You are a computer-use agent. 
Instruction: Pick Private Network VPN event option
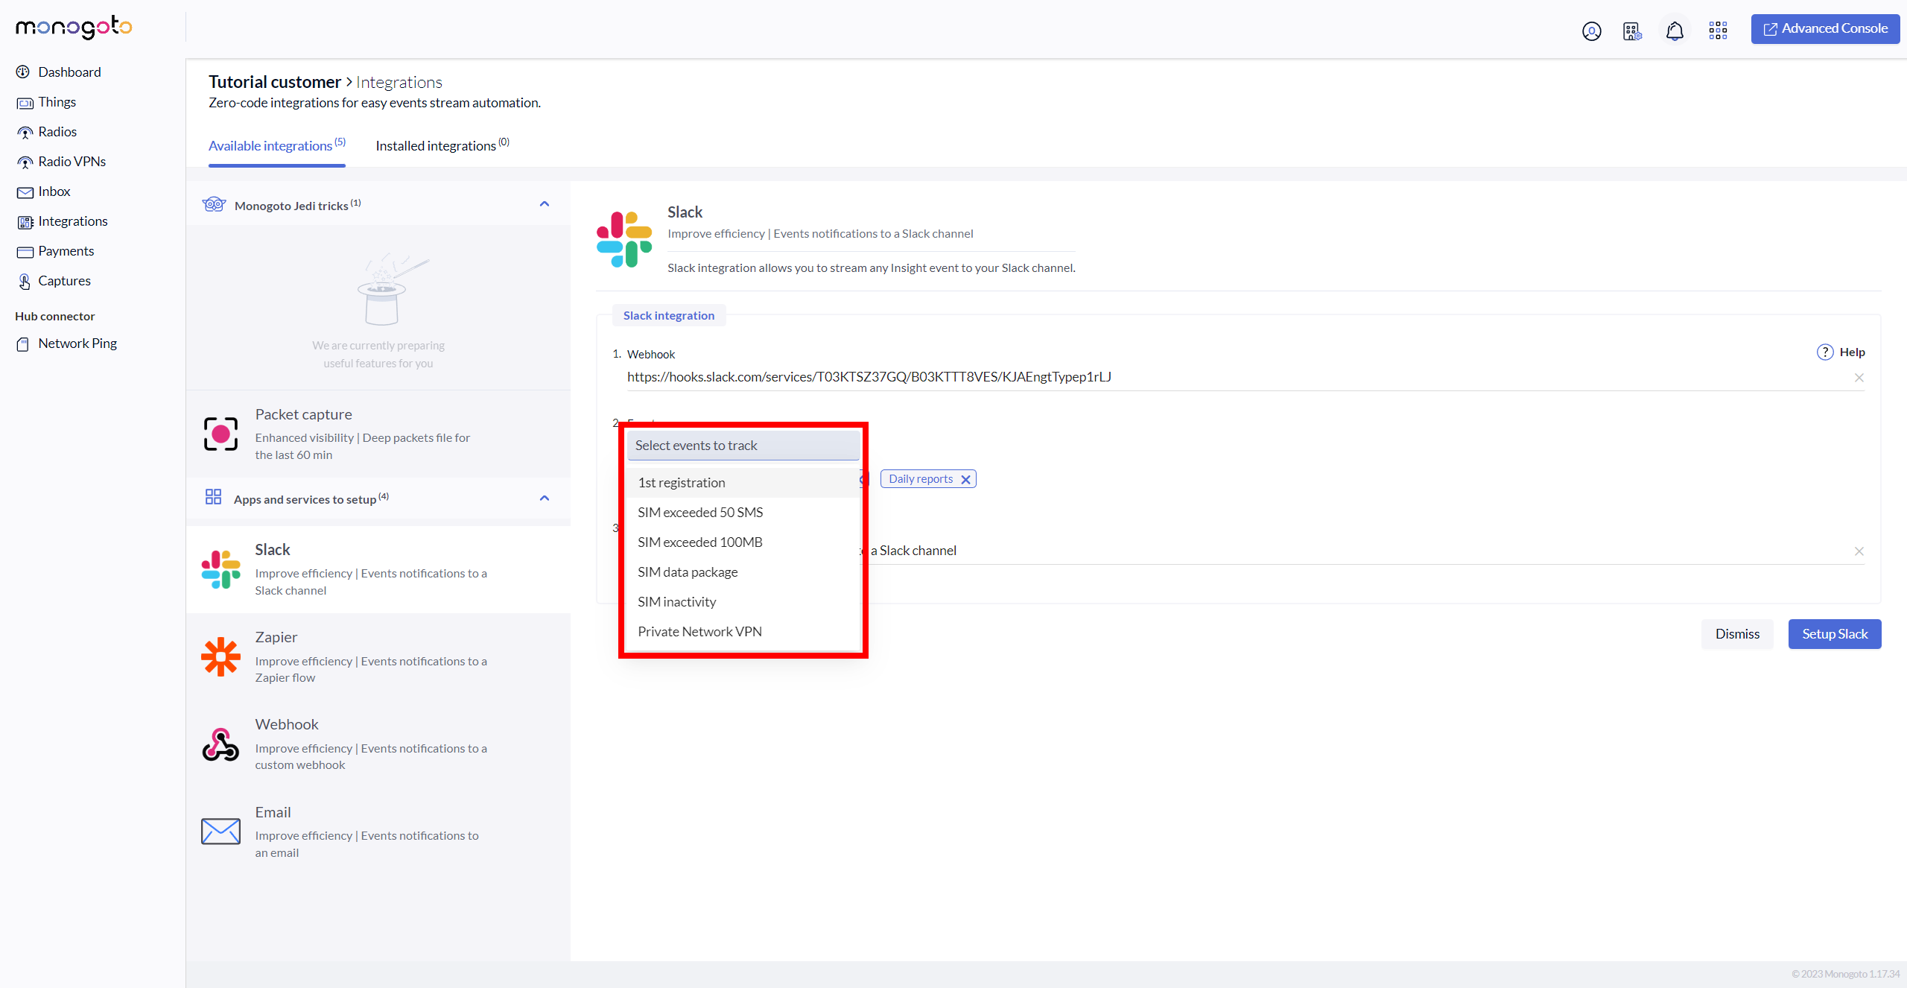click(x=699, y=632)
